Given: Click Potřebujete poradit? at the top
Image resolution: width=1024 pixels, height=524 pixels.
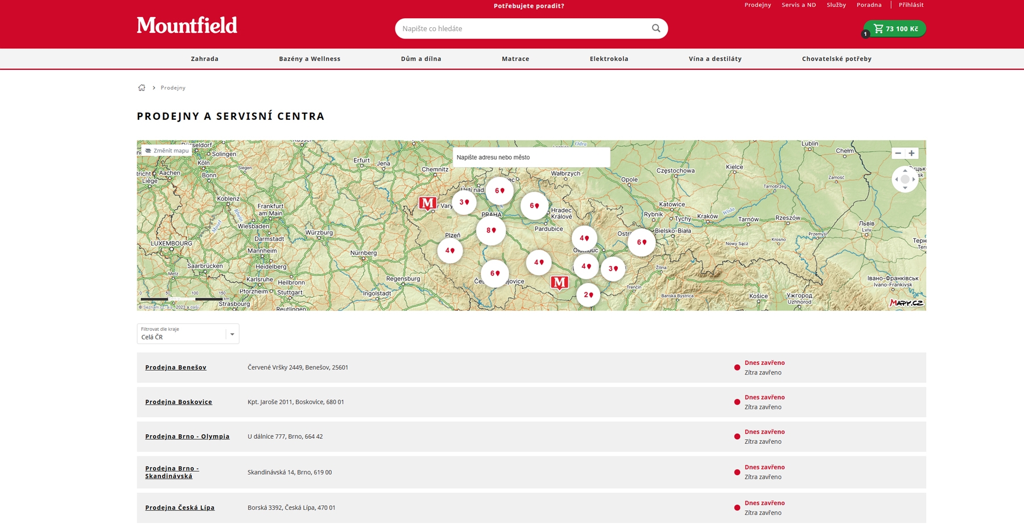Looking at the screenshot, I should [x=529, y=6].
